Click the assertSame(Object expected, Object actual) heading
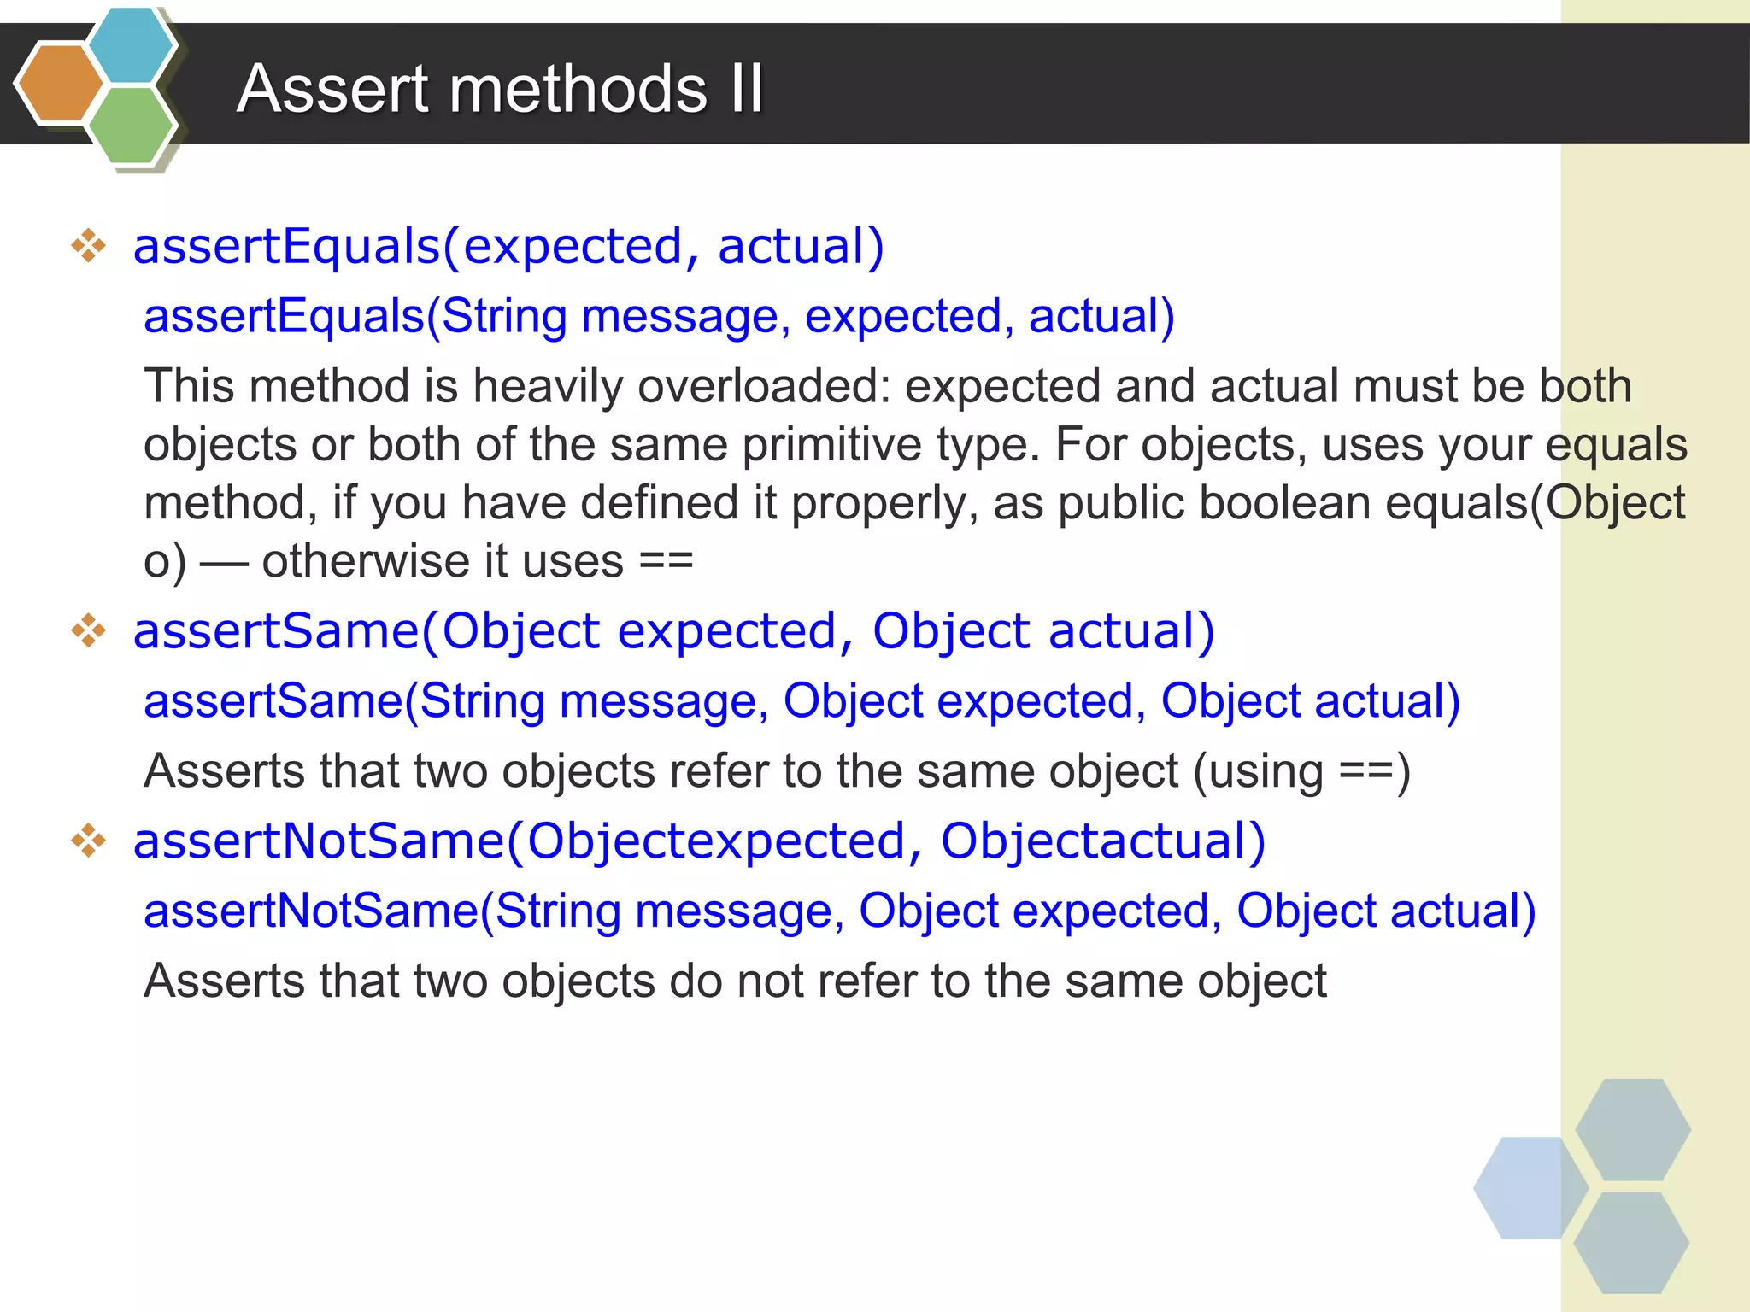 673,632
